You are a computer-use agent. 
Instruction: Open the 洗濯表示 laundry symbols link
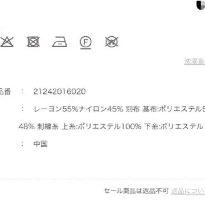(194, 61)
